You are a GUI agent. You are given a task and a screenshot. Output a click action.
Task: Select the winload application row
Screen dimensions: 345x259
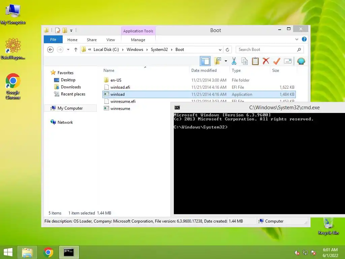[199, 94]
